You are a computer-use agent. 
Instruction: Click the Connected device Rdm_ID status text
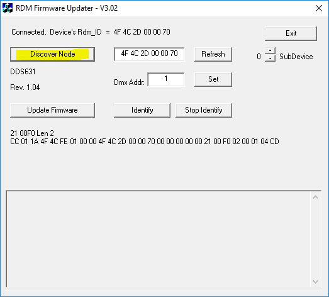point(91,32)
